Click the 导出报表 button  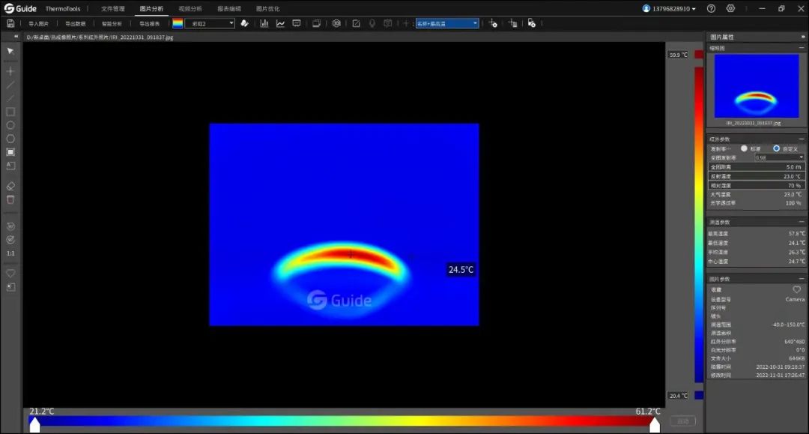click(149, 23)
